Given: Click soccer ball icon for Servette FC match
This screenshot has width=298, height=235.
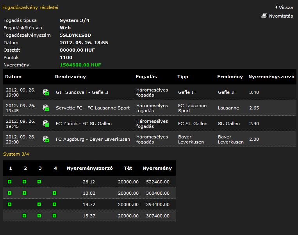Looking at the screenshot, I should coord(46,108).
